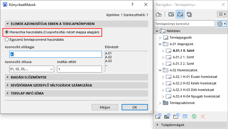
Task: Open the layout settings icon
Action: pos(185,116)
